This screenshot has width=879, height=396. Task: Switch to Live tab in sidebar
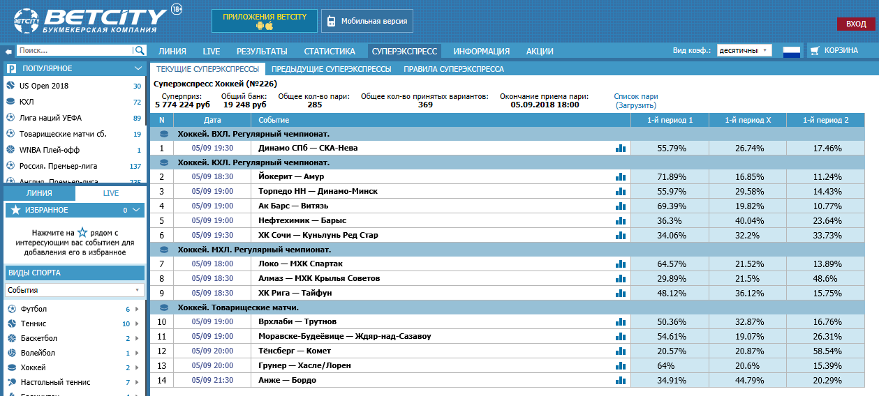click(110, 193)
